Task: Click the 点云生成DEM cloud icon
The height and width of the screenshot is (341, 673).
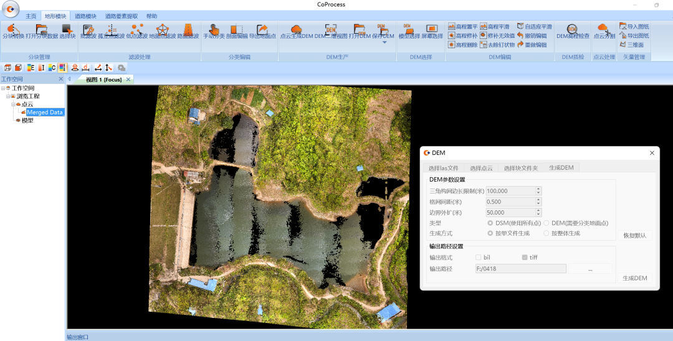Action: (296, 29)
